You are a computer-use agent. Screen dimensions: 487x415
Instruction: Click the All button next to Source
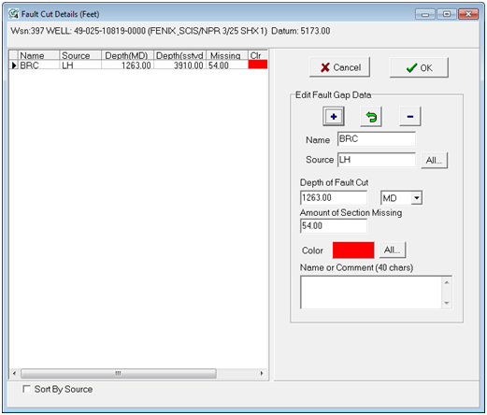point(434,161)
